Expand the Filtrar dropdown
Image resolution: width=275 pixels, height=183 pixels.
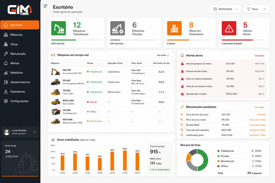click(x=256, y=9)
